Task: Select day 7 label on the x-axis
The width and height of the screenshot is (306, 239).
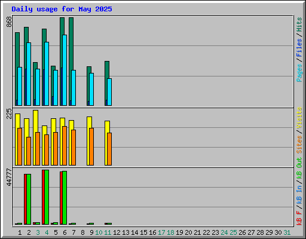Action: (x=74, y=232)
